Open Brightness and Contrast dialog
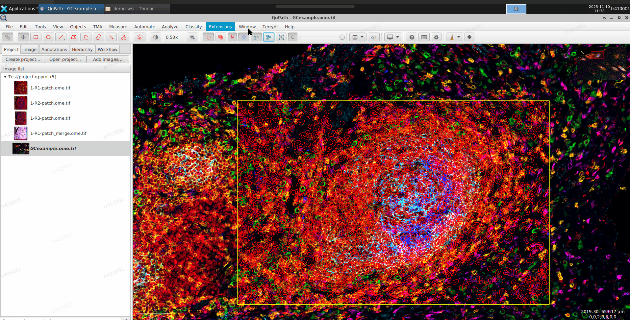 [156, 37]
